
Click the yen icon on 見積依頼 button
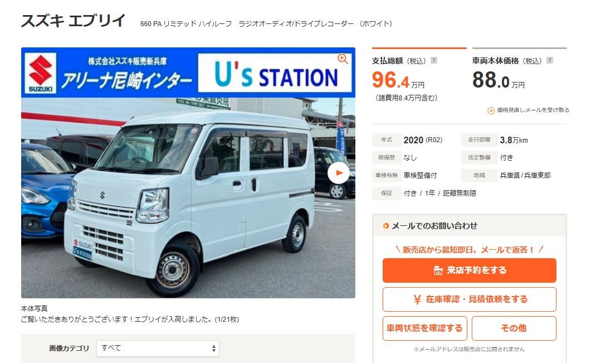click(x=417, y=299)
